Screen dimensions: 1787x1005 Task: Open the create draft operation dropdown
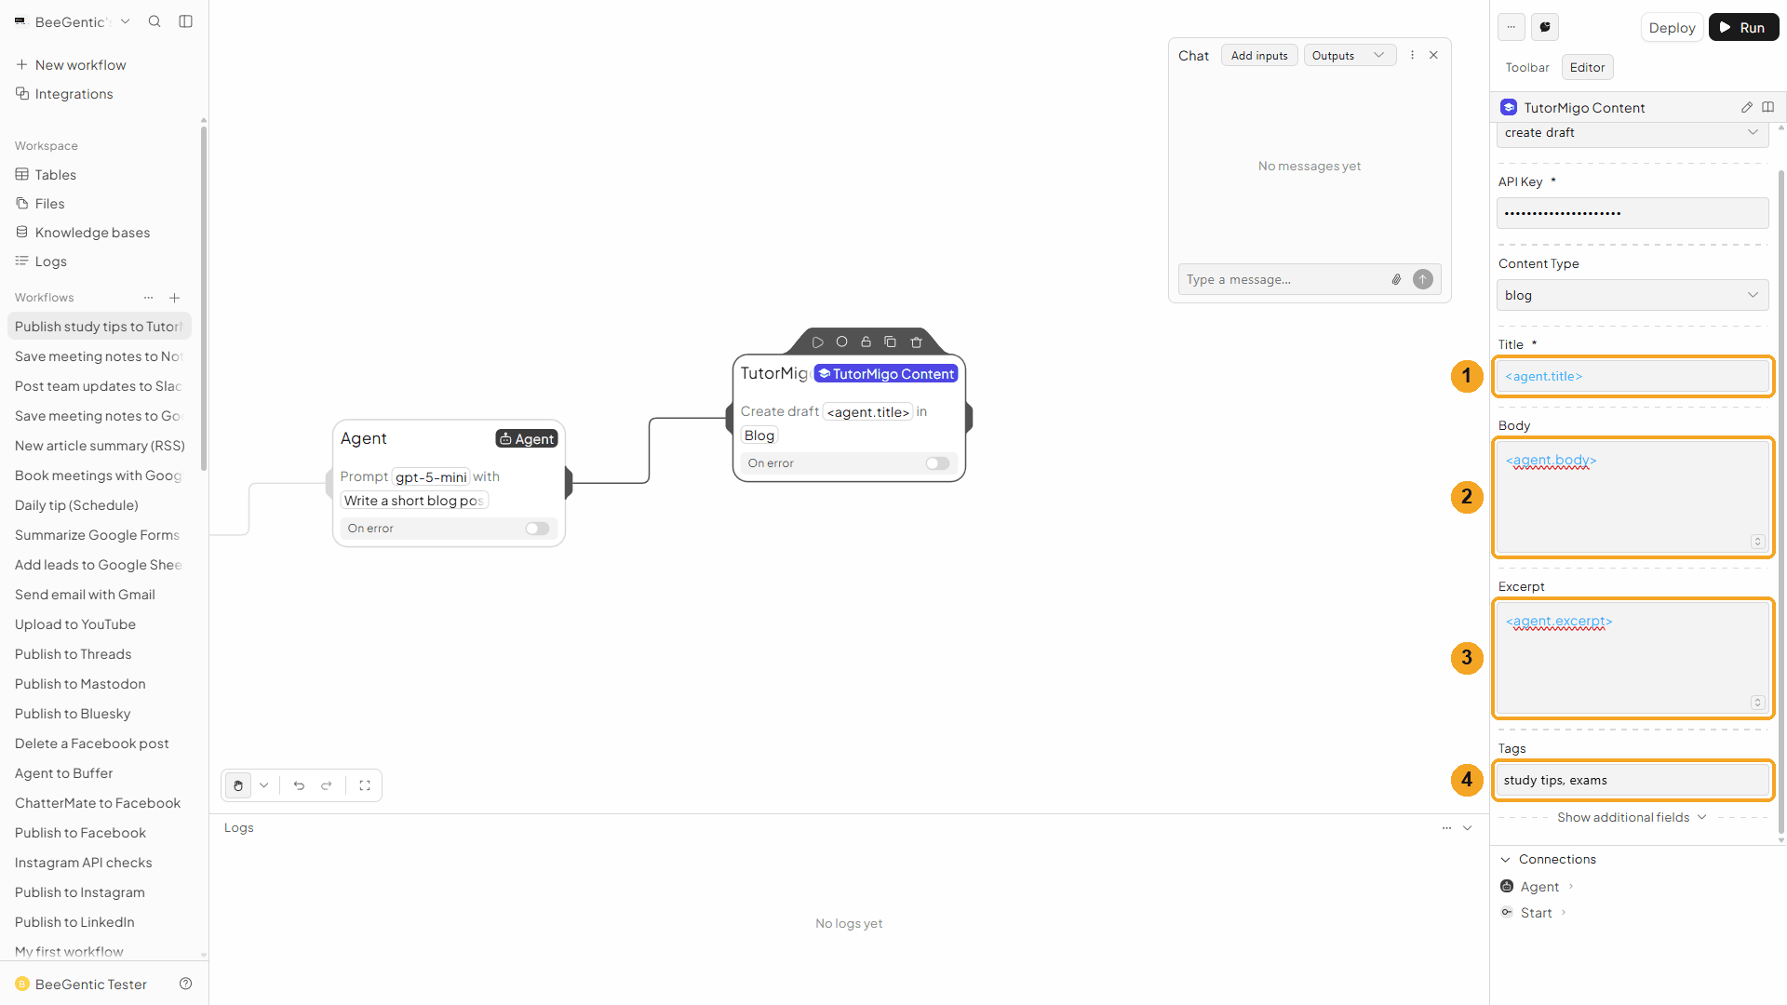pos(1632,133)
